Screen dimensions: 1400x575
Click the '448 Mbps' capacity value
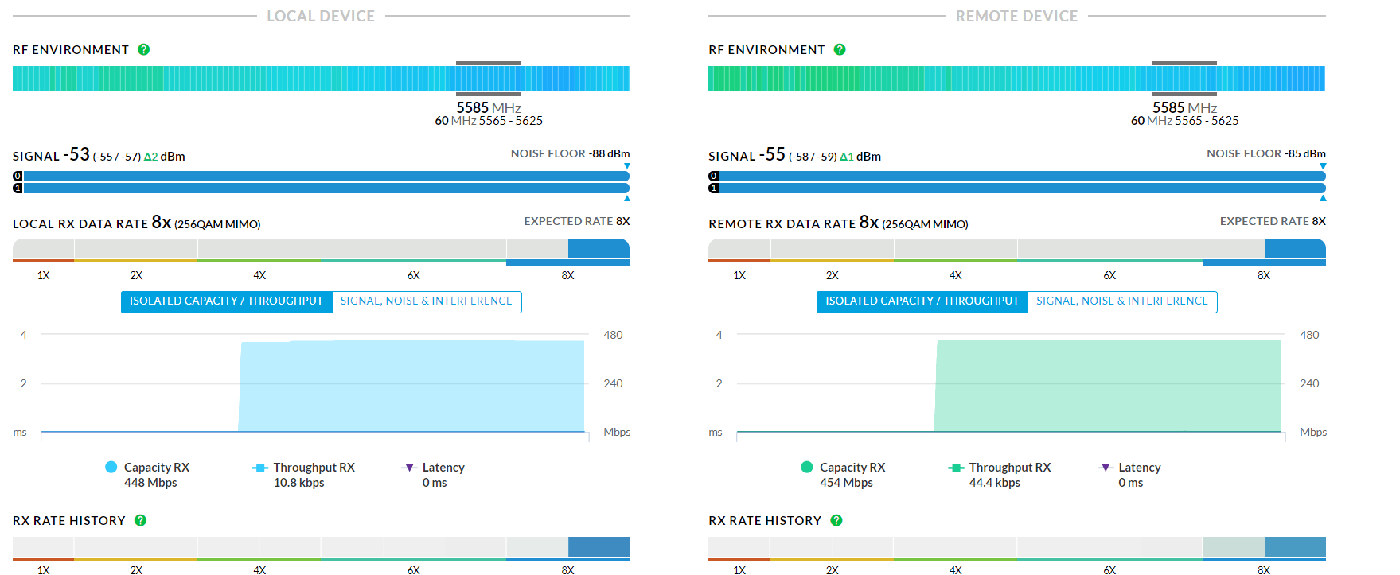[x=150, y=483]
